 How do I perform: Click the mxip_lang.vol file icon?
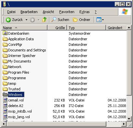coord(5,117)
